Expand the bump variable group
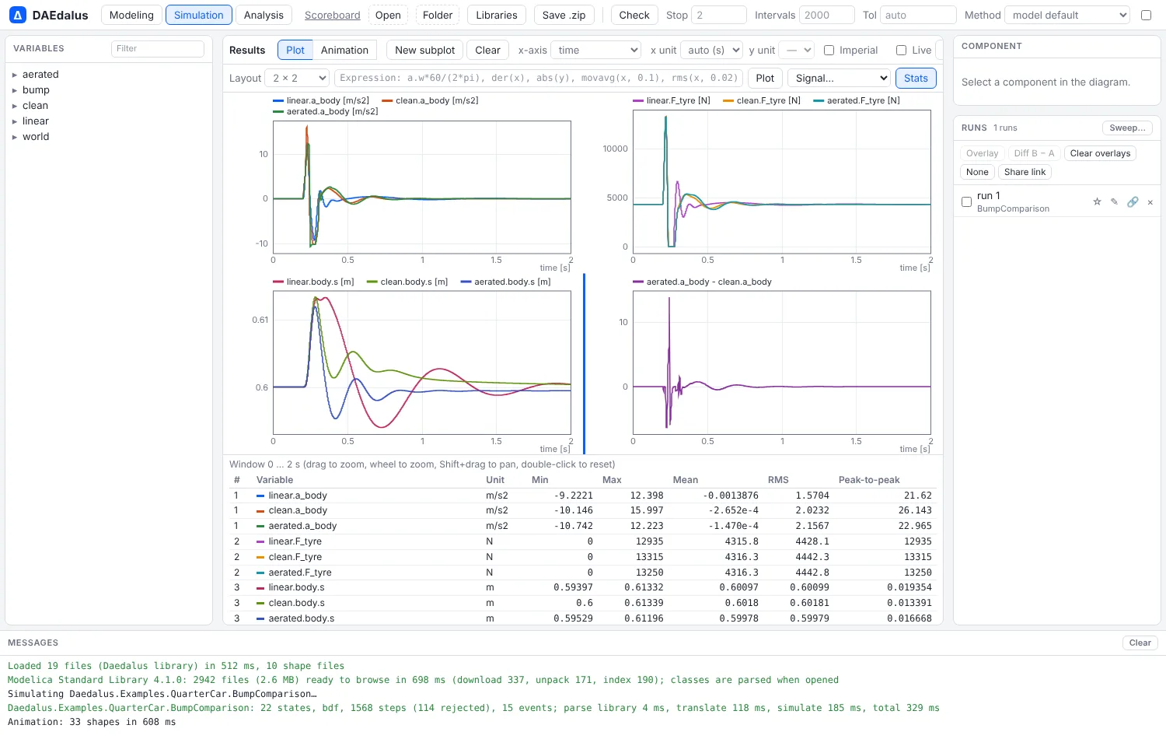This screenshot has height=739, width=1166. 14,90
